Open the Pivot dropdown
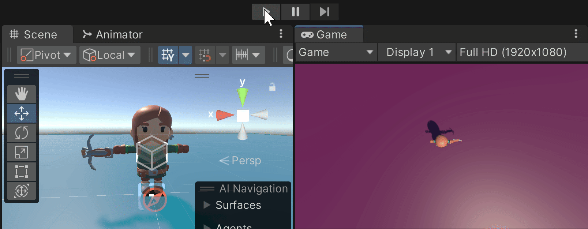The width and height of the screenshot is (588, 229). [x=46, y=55]
